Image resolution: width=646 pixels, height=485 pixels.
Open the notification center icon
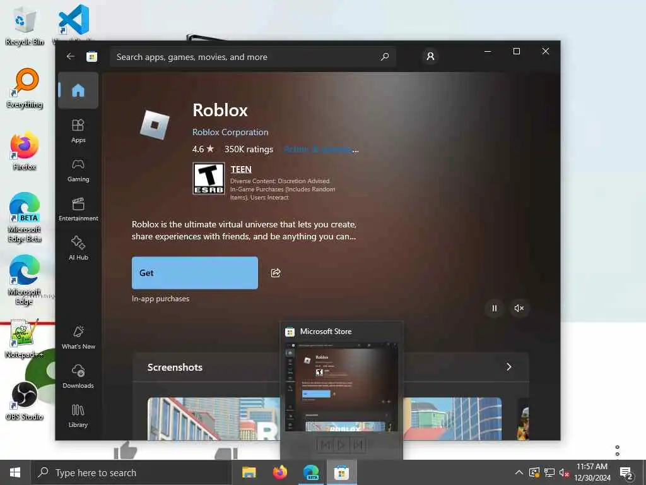click(x=626, y=473)
